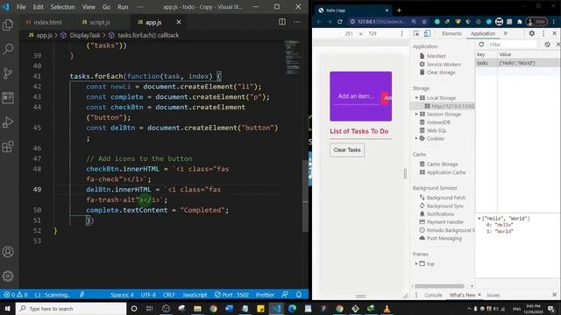Viewport: 561px width, 315px height.
Task: Expand the Session Storage tree node
Action: point(416,114)
